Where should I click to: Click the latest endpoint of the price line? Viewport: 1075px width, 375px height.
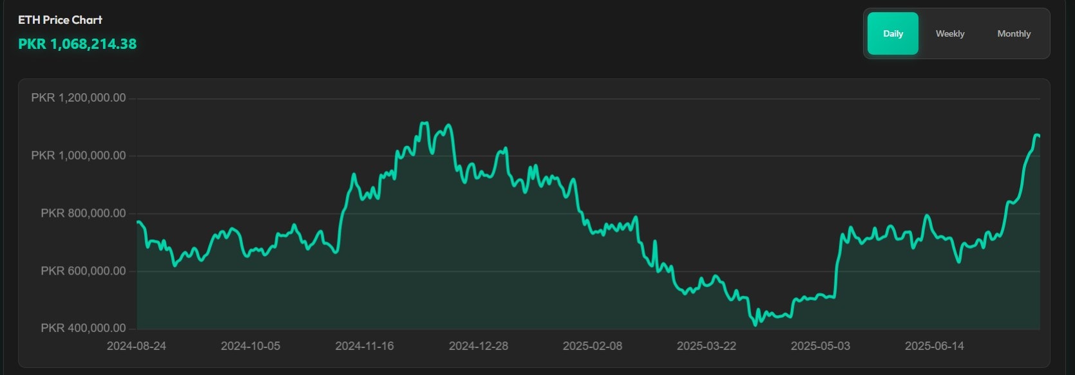click(x=1038, y=136)
